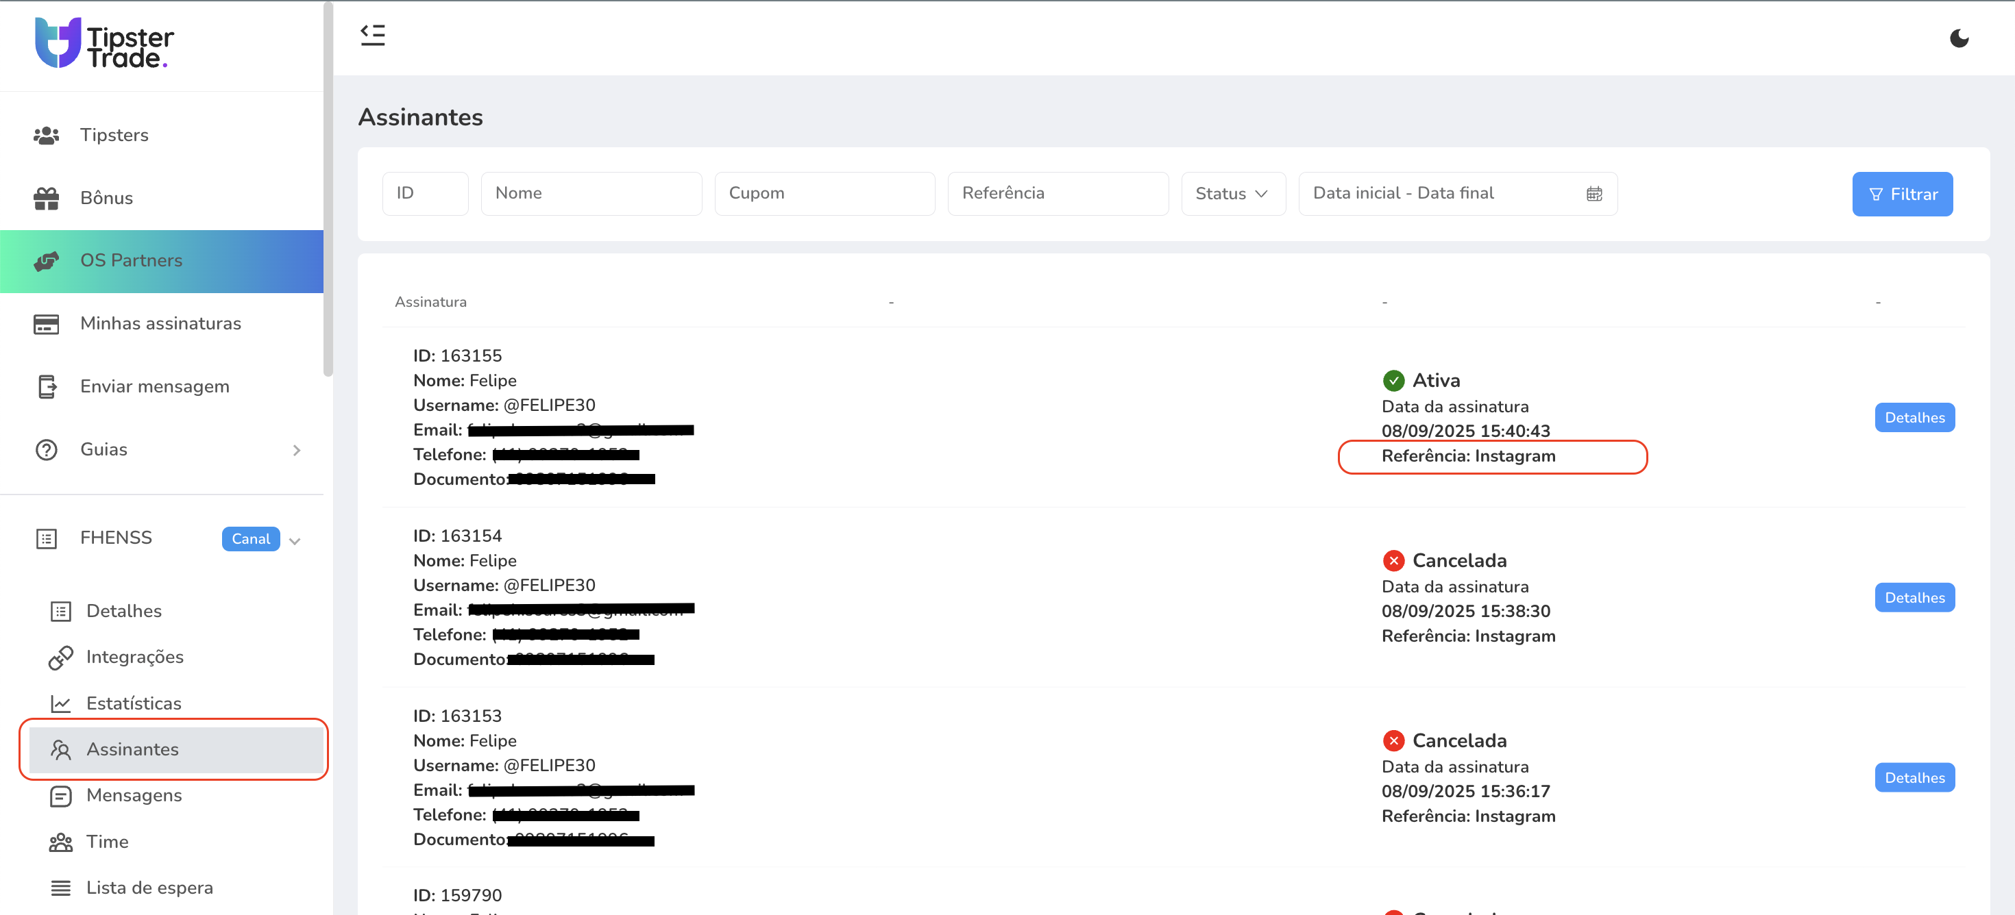The width and height of the screenshot is (2015, 915).
Task: Focus the Referência filter field
Action: click(x=1058, y=194)
